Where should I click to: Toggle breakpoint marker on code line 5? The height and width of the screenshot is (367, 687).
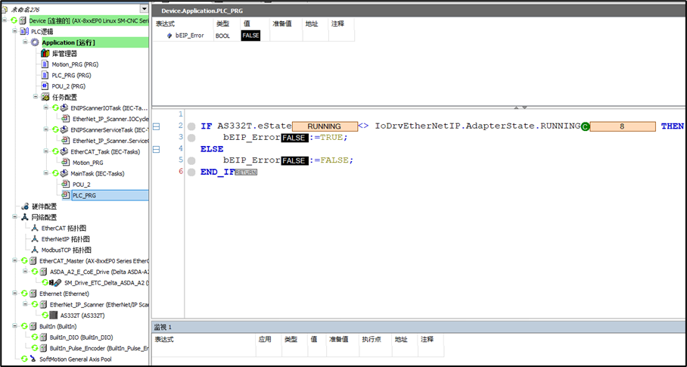tap(191, 160)
